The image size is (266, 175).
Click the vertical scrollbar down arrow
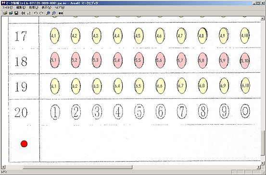point(263,163)
